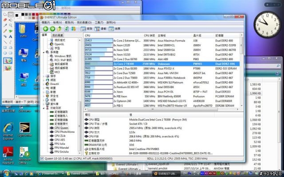The height and width of the screenshot is (177, 284).
Task: Select MCI in the EVEREST tree
Action: tap(57, 72)
